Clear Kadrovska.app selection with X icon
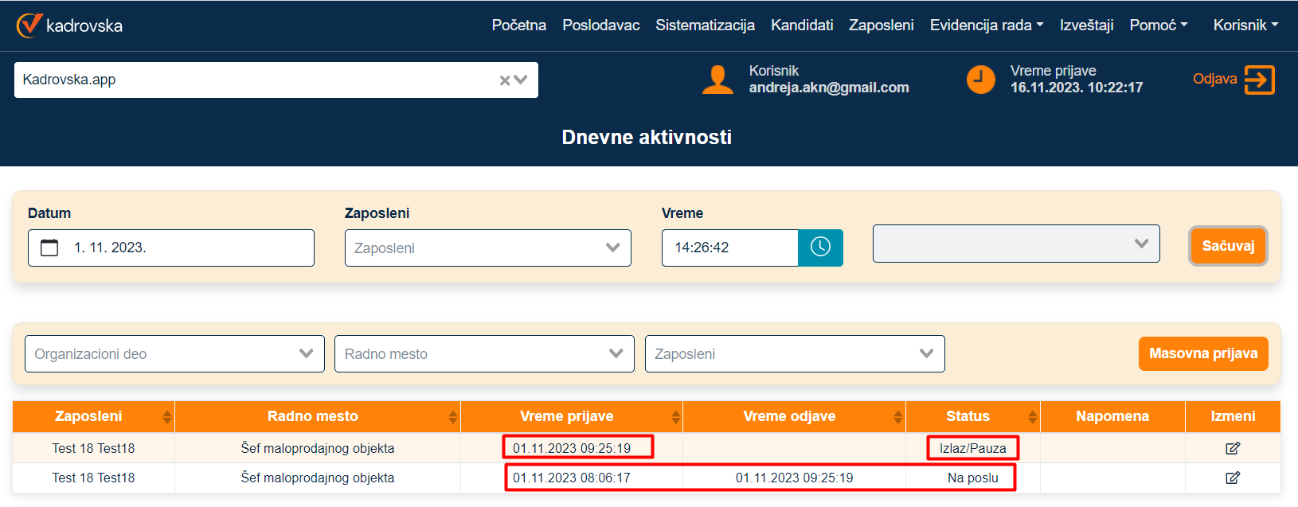1298x507 pixels. pyautogui.click(x=504, y=80)
